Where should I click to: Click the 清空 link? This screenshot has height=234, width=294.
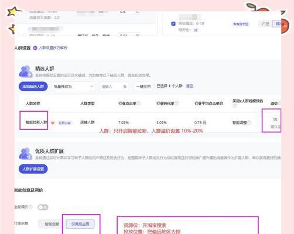189,86
